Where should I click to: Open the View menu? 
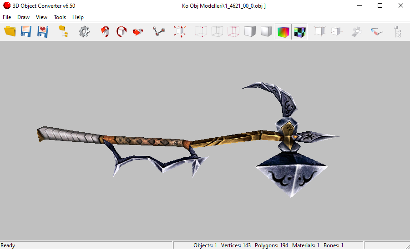[41, 17]
